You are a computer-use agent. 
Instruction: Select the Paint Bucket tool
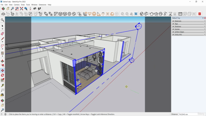(x=2, y=95)
